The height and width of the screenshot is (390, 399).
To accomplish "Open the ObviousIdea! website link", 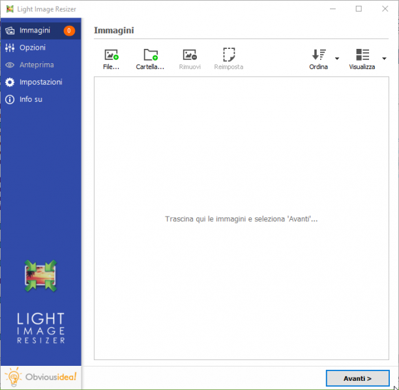I will (40, 377).
